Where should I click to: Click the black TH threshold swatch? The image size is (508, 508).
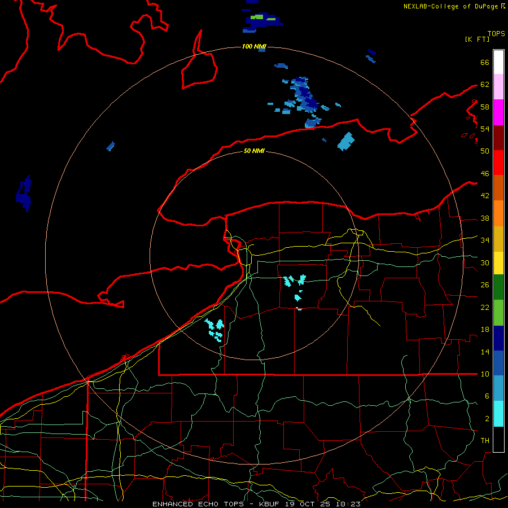tap(498, 439)
